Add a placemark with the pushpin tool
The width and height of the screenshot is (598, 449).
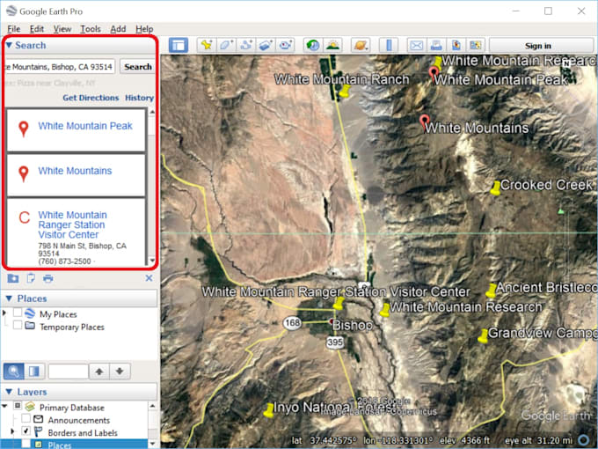(x=207, y=46)
